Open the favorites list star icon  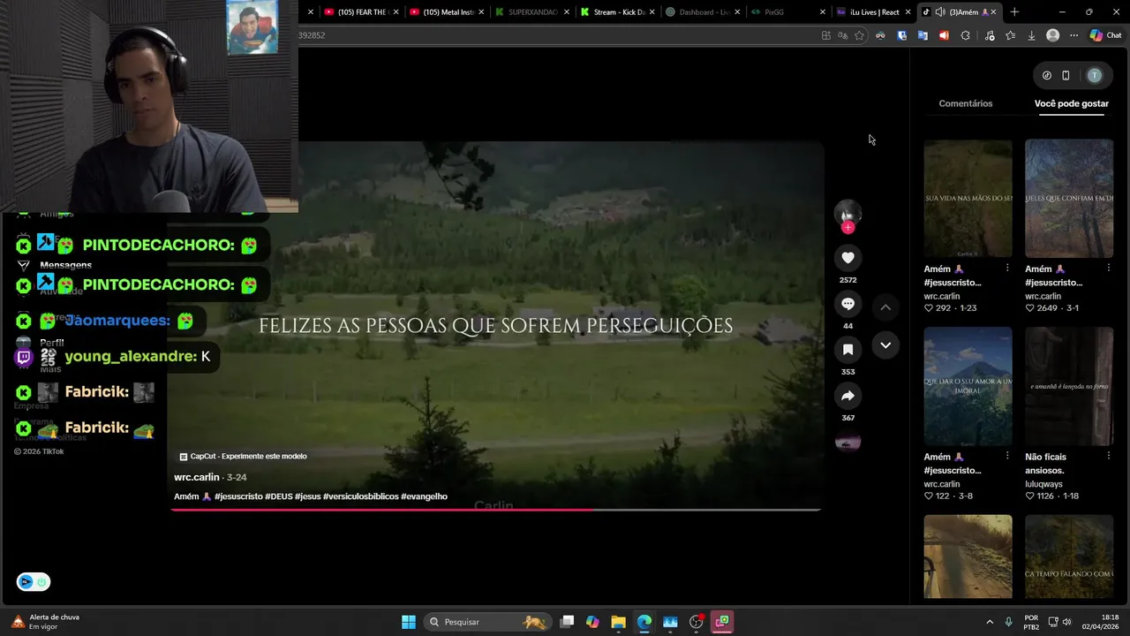(1010, 35)
